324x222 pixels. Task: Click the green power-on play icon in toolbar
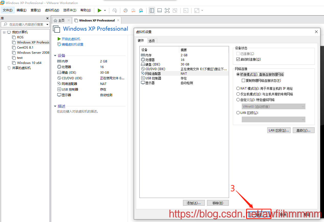point(100,10)
